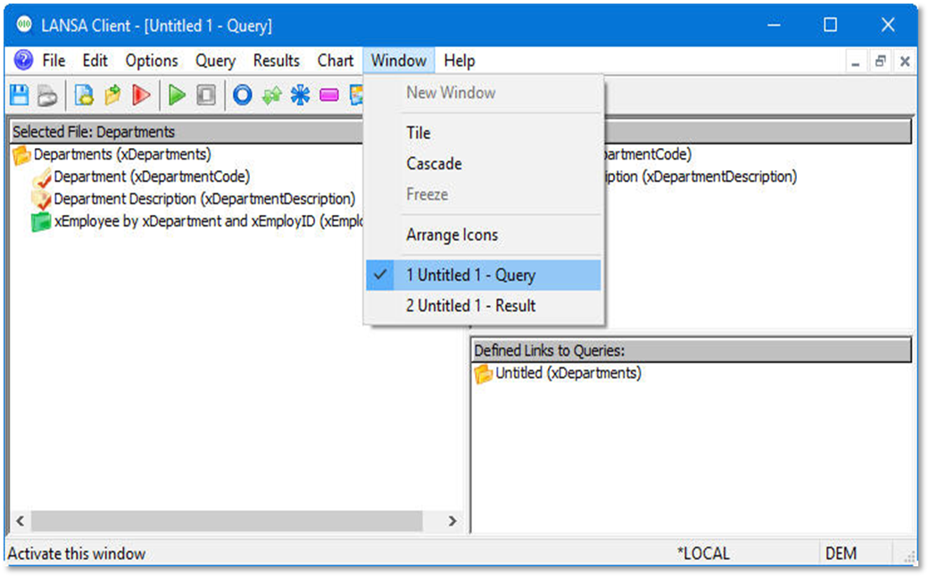The height and width of the screenshot is (577, 929).
Task: Click the magenta rectangle toolbar icon
Action: pyautogui.click(x=328, y=95)
